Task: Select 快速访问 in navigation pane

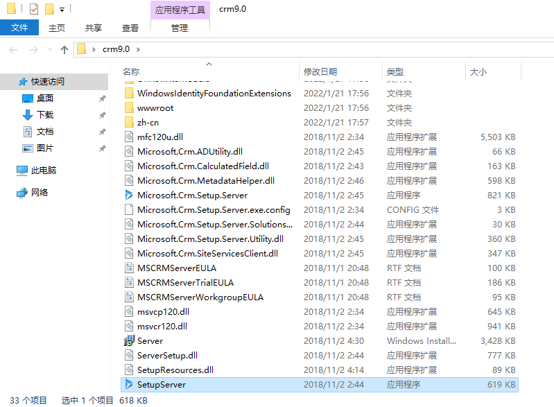Action: pos(54,82)
